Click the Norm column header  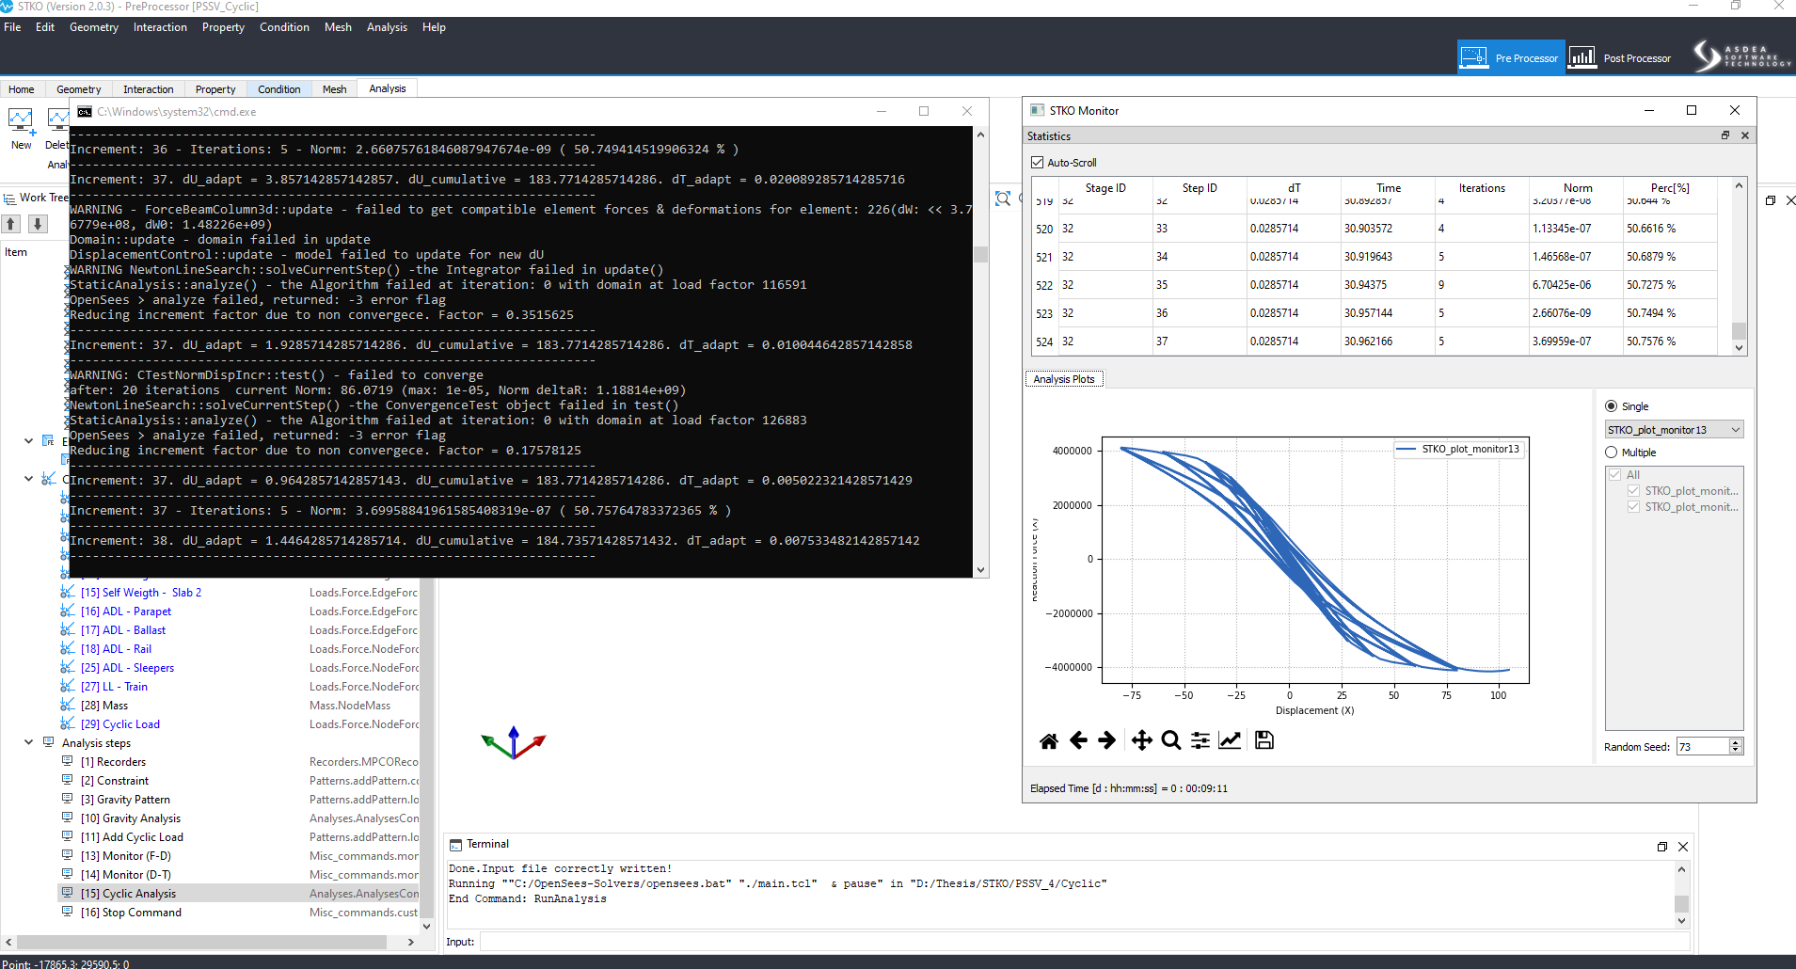pos(1578,188)
